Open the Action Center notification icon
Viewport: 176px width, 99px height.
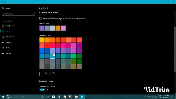172,97
